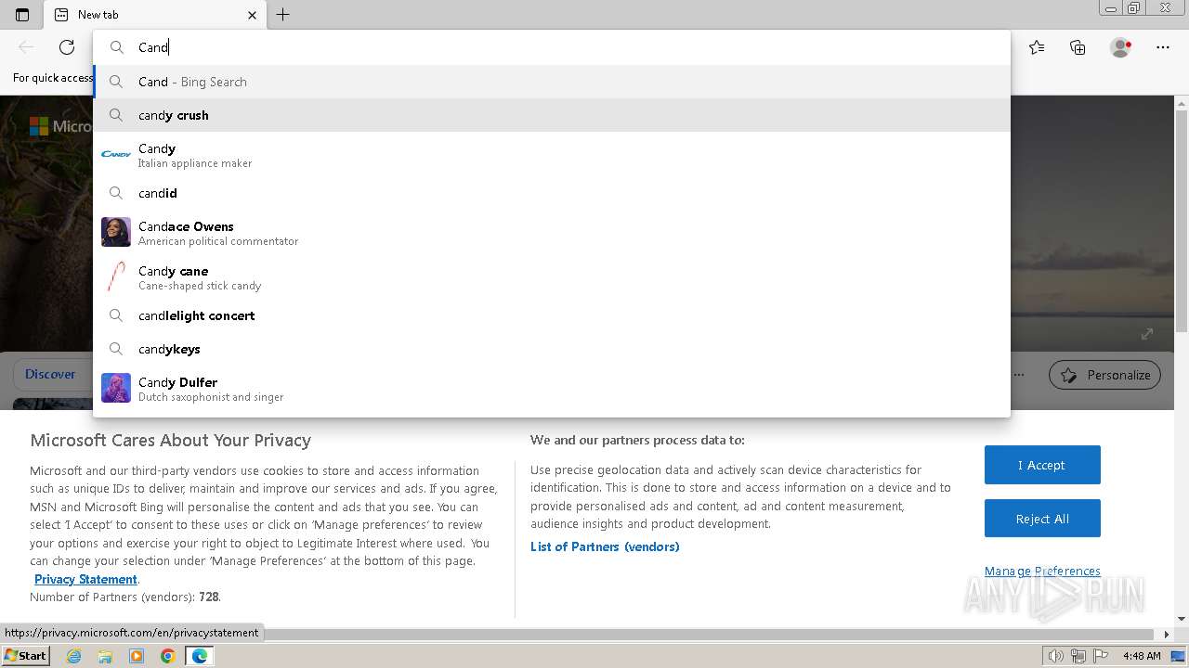Click the Action Center flag tray icon
Image resolution: width=1189 pixels, height=668 pixels.
1100,656
